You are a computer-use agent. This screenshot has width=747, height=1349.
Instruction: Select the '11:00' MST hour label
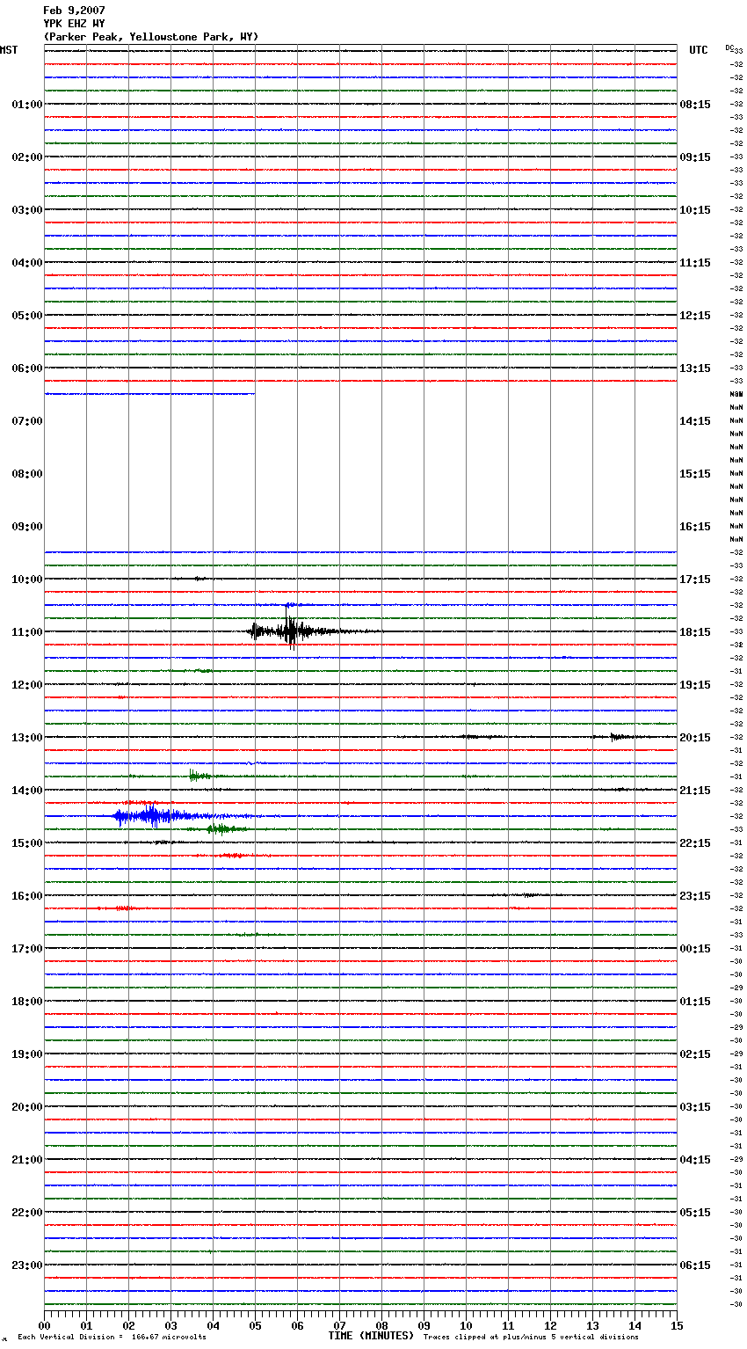tap(27, 632)
